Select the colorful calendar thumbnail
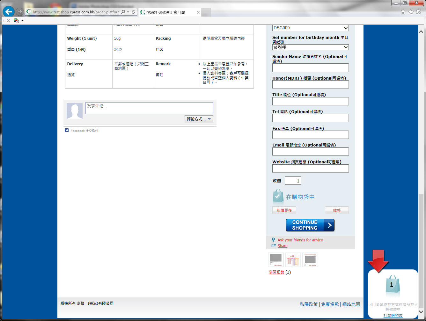Viewport: 426px width, 321px height. [x=293, y=260]
